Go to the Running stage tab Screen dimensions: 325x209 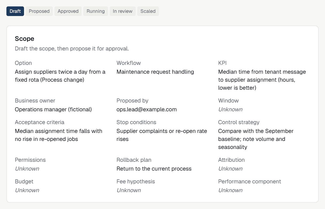[96, 11]
